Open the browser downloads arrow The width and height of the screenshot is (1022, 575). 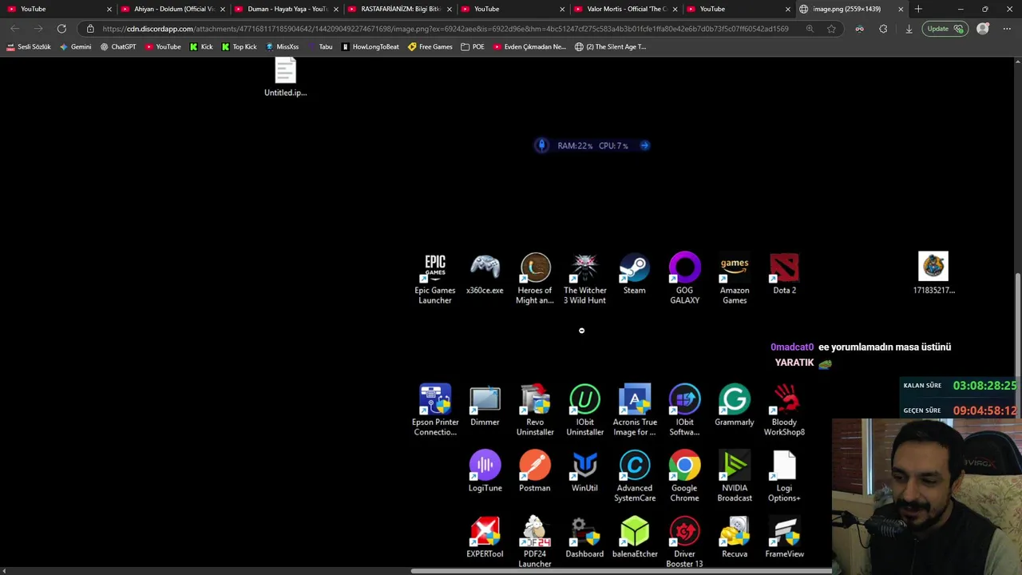click(909, 29)
